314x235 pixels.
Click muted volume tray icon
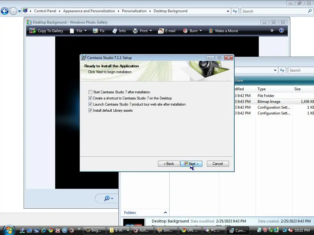point(290,230)
